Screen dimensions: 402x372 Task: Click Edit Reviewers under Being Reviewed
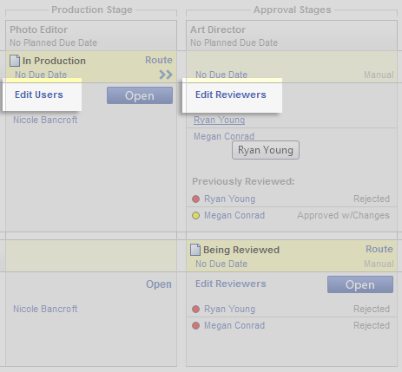231,284
